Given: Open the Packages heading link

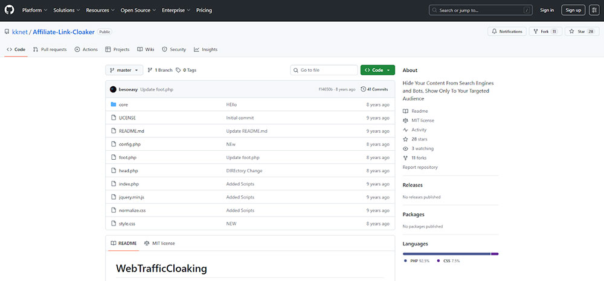Looking at the screenshot, I should [x=413, y=215].
